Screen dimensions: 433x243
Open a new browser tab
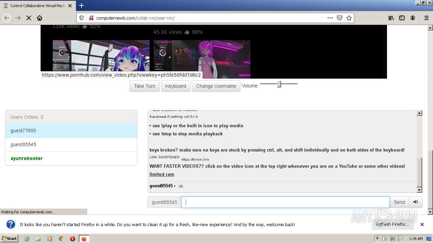[82, 5]
